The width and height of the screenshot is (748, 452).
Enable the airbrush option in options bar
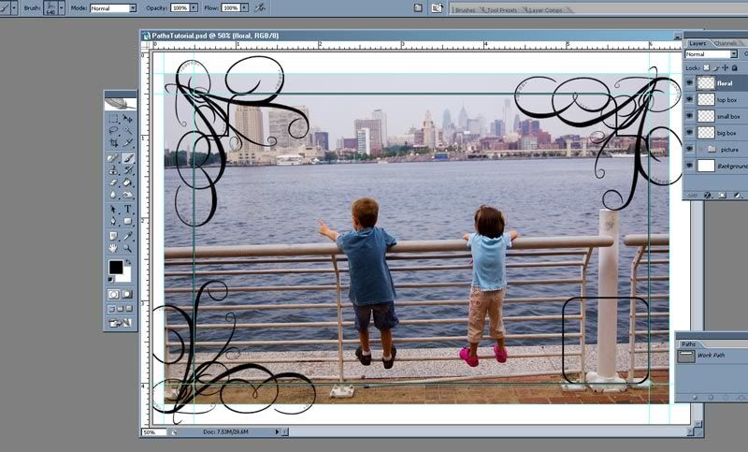[x=260, y=7]
